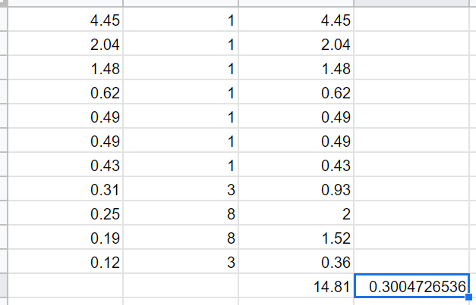Select the first-column cell with 4.45
Viewport: 476px width, 305px height.
(65, 20)
